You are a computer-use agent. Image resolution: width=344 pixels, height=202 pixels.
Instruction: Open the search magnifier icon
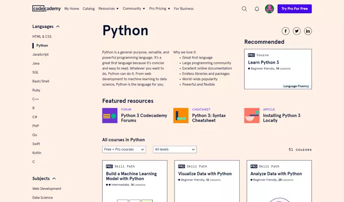(x=244, y=9)
